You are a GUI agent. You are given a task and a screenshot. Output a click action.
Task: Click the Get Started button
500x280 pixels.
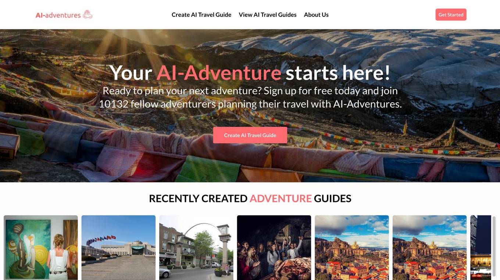point(451,15)
